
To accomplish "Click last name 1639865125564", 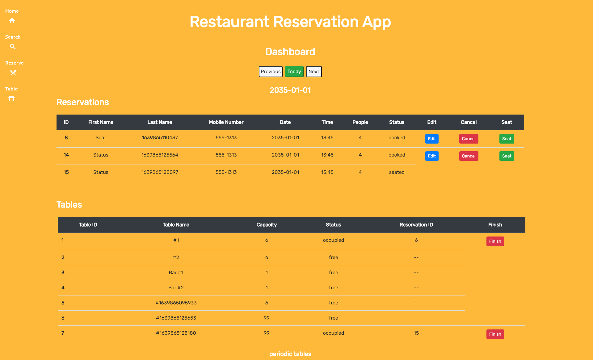I will 160,155.
